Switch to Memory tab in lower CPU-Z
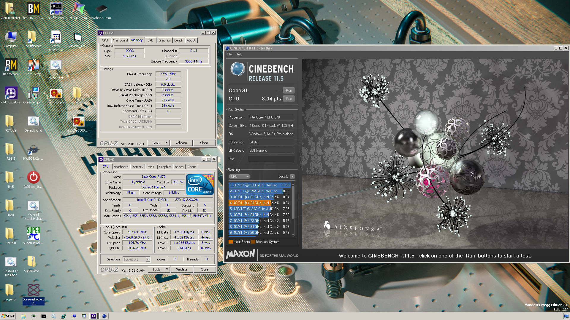The height and width of the screenshot is (320, 570). click(137, 167)
